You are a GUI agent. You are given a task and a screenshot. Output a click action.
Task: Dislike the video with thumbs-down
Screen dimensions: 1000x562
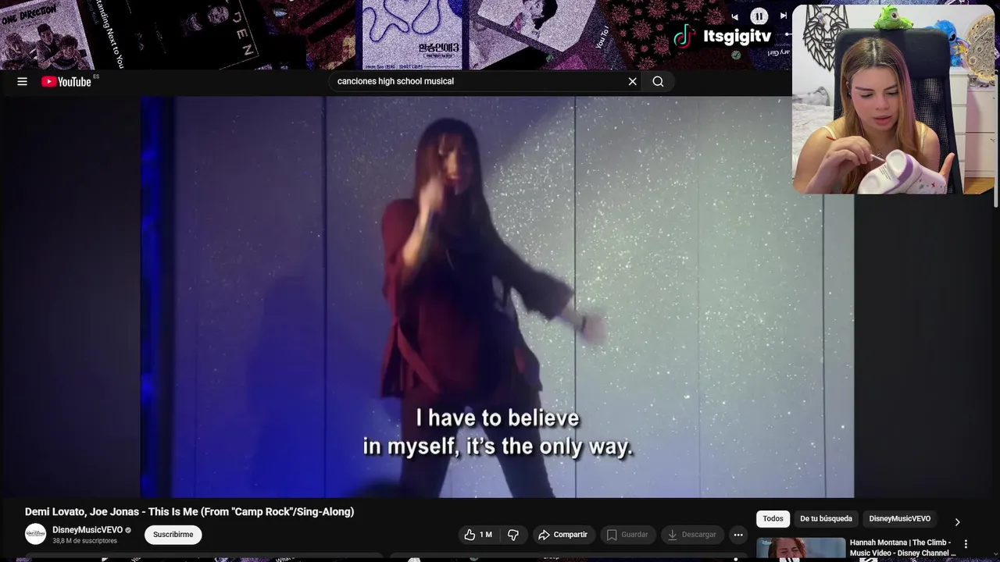(x=513, y=535)
